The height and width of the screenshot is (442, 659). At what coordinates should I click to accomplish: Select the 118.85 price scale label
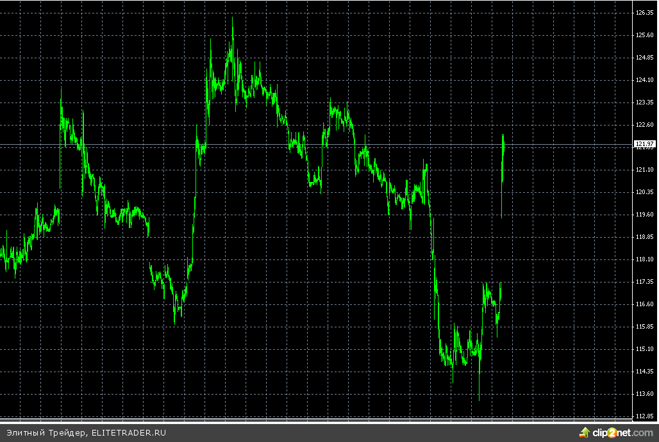(644, 237)
